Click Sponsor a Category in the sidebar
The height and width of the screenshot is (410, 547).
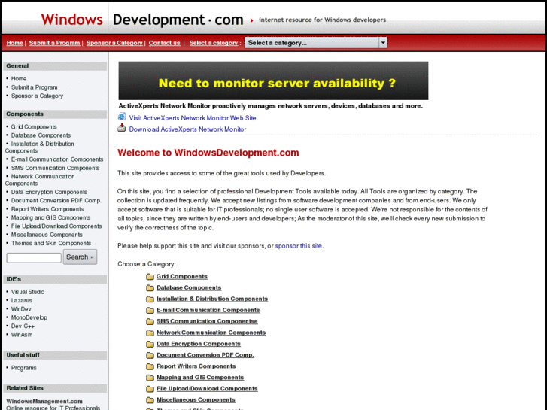tap(37, 96)
